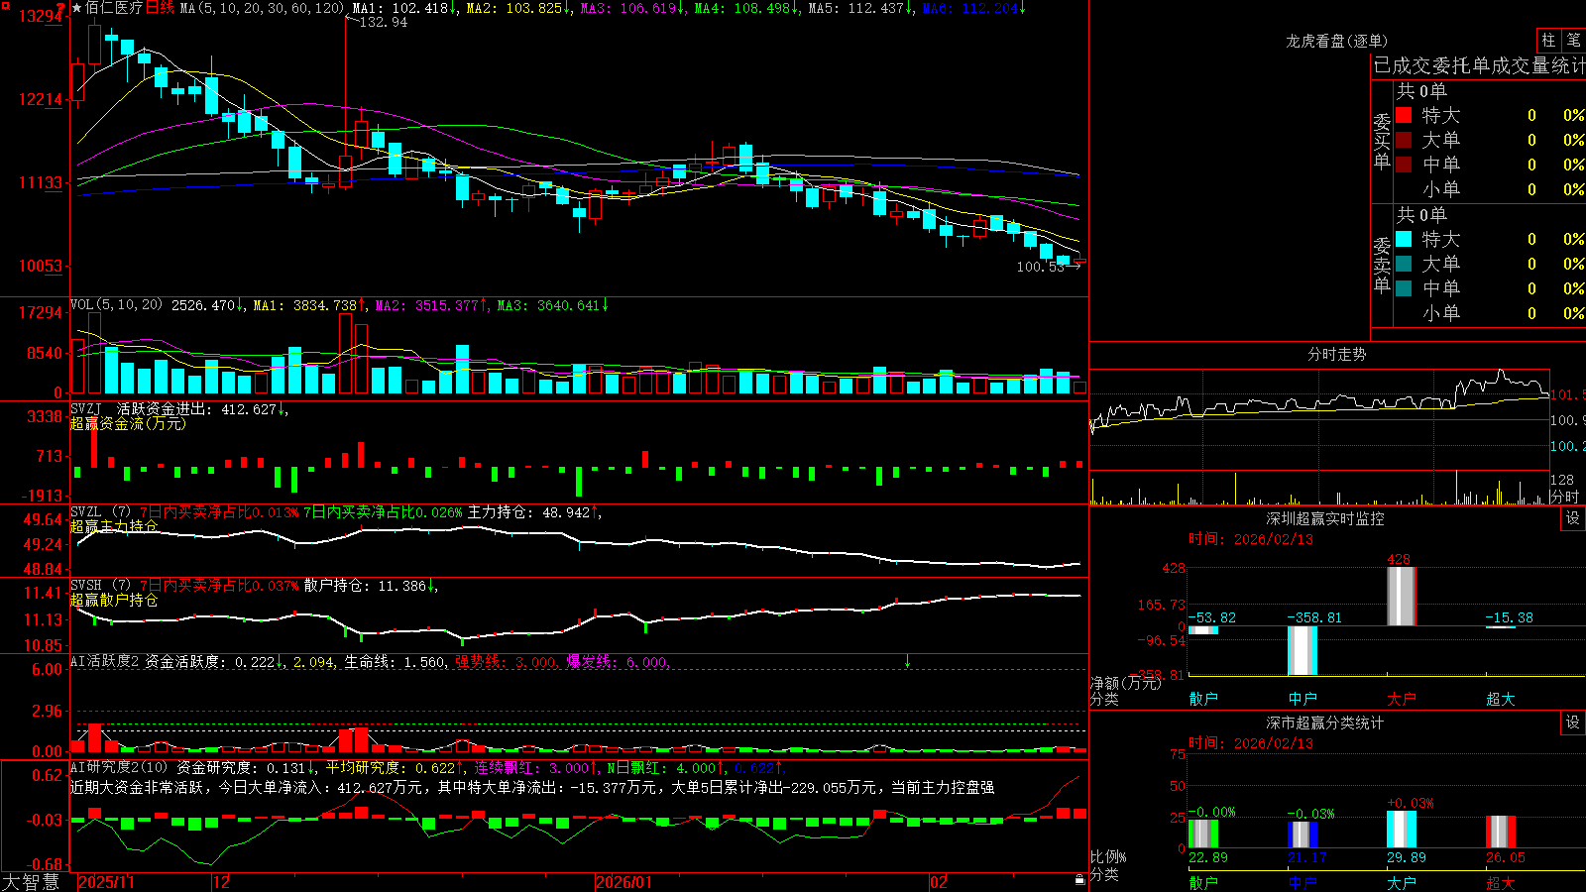Click the VOL(5,10,20) indicator label
Screen dimensions: 1586x892
click(x=116, y=305)
